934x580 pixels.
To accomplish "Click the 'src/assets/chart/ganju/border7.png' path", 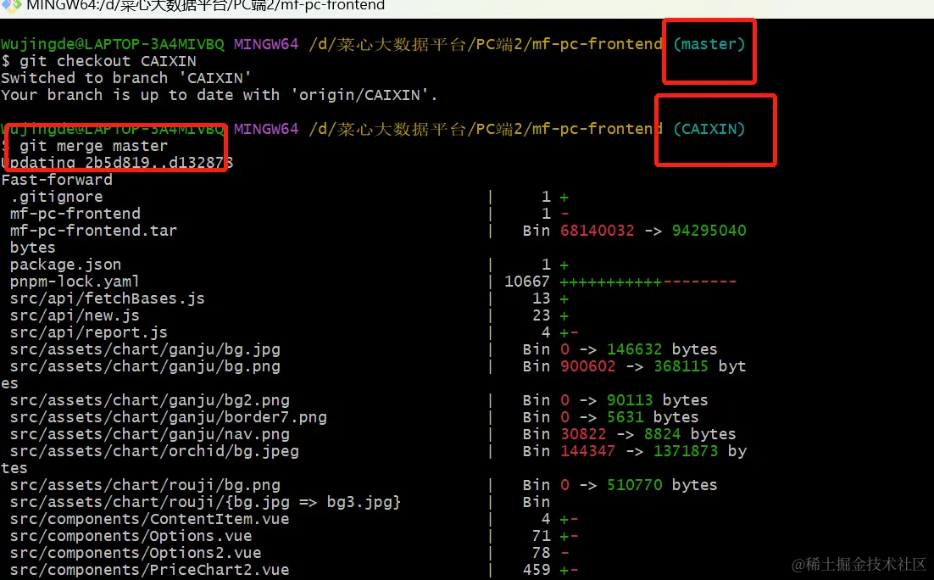I will [x=168, y=416].
